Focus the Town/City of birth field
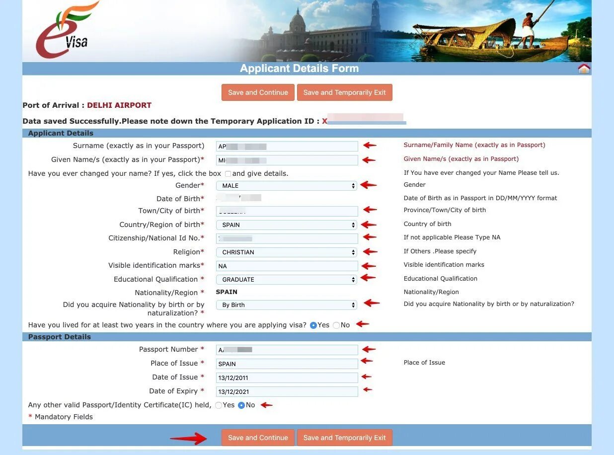The image size is (614, 455). 287,211
